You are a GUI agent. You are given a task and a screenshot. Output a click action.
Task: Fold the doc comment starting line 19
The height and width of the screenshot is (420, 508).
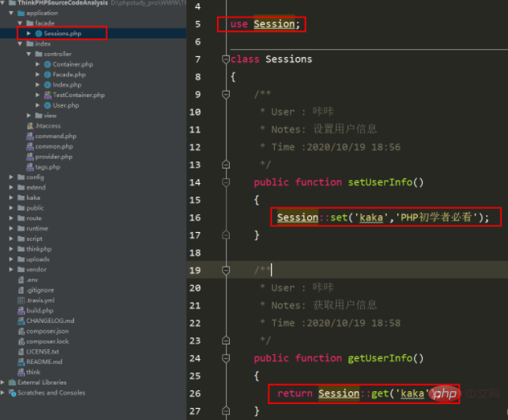226,270
